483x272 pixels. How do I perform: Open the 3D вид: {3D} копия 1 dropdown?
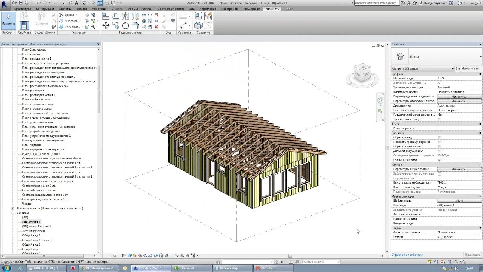tap(423, 69)
